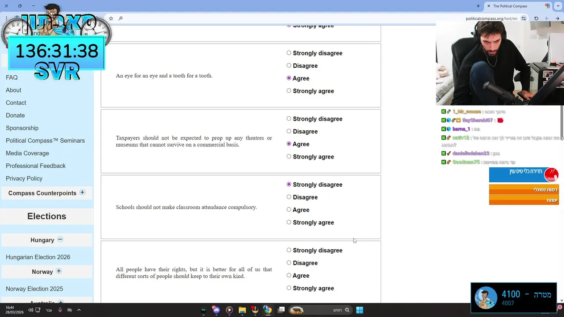Click the taskbar search magnifier
Image resolution: width=564 pixels, height=317 pixels.
point(347,310)
